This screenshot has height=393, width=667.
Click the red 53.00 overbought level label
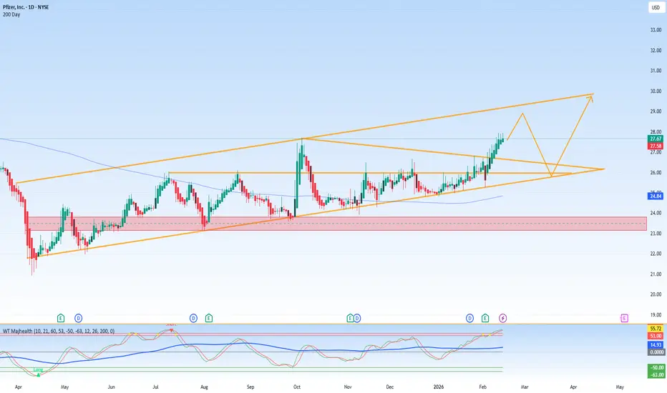pyautogui.click(x=656, y=336)
